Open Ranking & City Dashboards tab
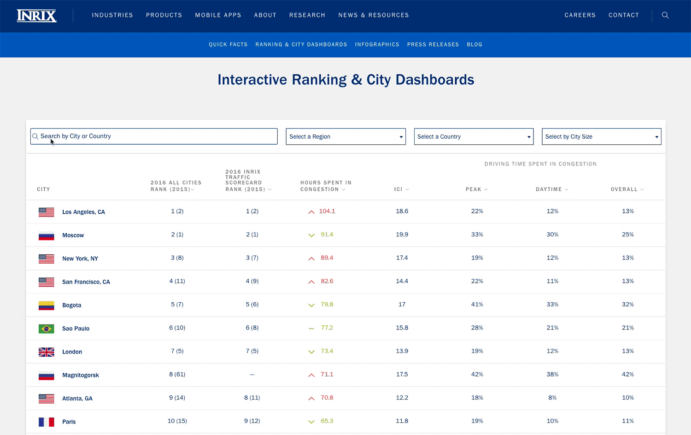Viewport: 691px width, 435px height. pos(301,45)
